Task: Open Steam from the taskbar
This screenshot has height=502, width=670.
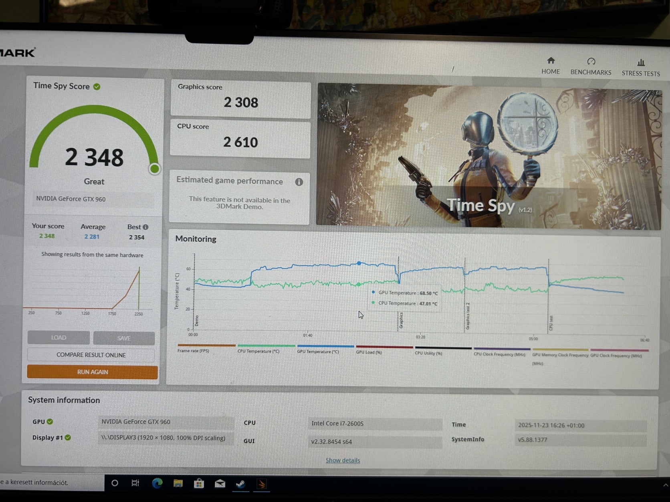Action: tap(240, 484)
